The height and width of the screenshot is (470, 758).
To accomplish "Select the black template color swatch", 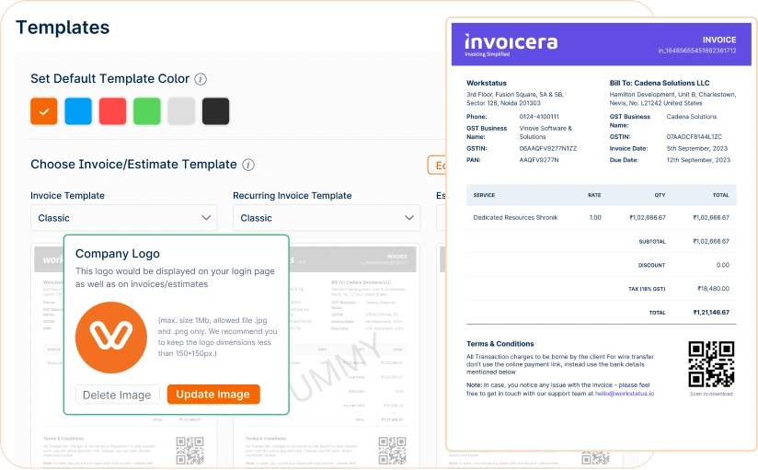I will click(x=215, y=111).
